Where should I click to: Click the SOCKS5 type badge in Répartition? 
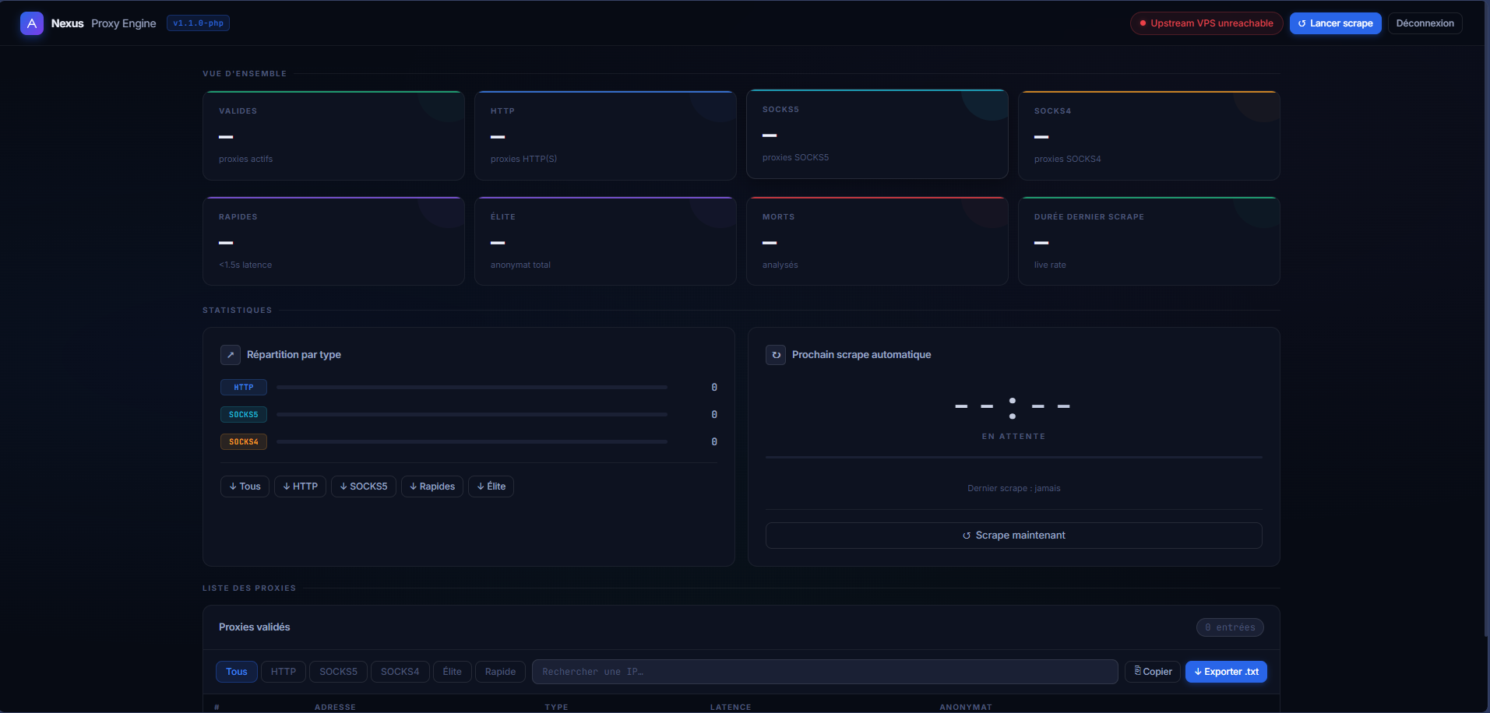[244, 415]
